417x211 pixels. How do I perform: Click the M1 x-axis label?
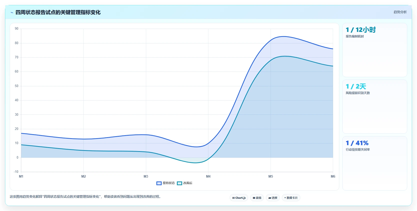click(x=21, y=176)
